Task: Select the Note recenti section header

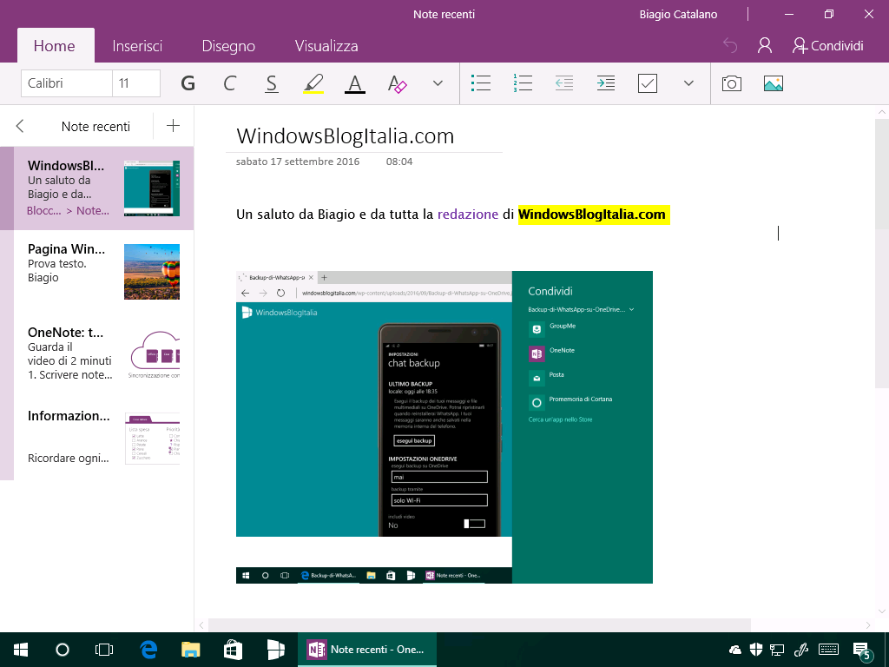Action: point(95,127)
